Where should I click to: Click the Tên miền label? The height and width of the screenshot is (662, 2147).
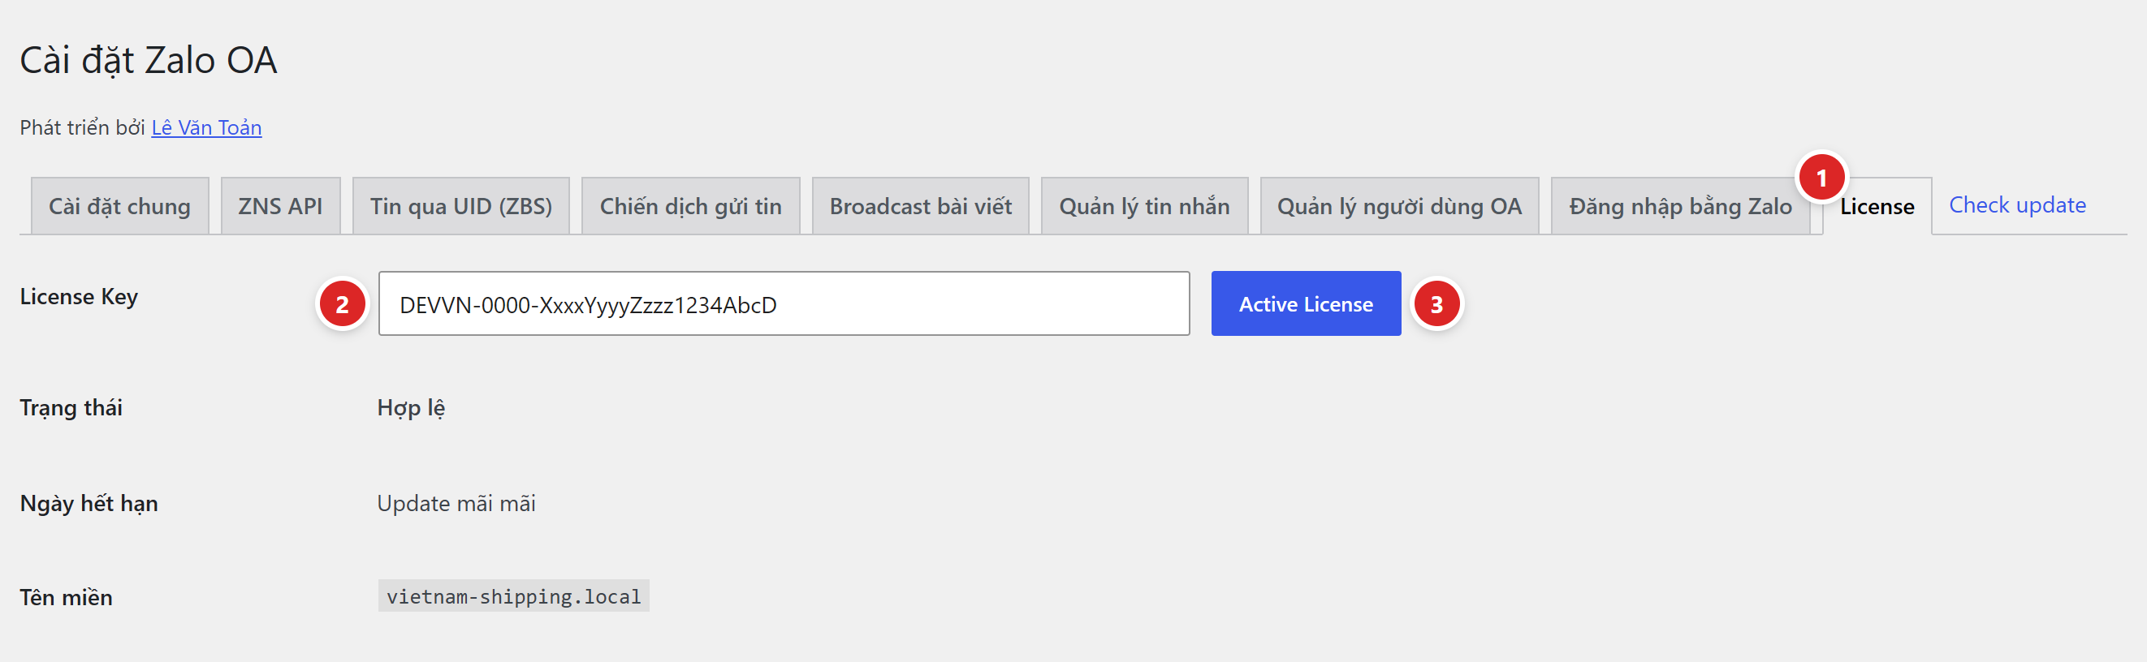point(66,597)
